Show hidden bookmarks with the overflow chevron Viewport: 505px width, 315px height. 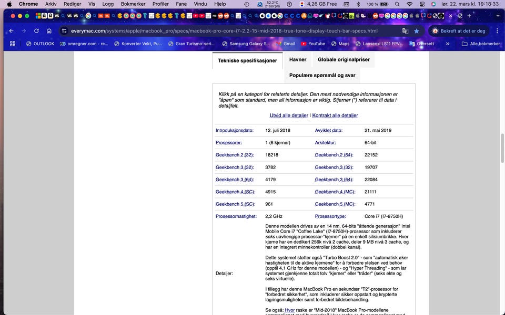448,44
